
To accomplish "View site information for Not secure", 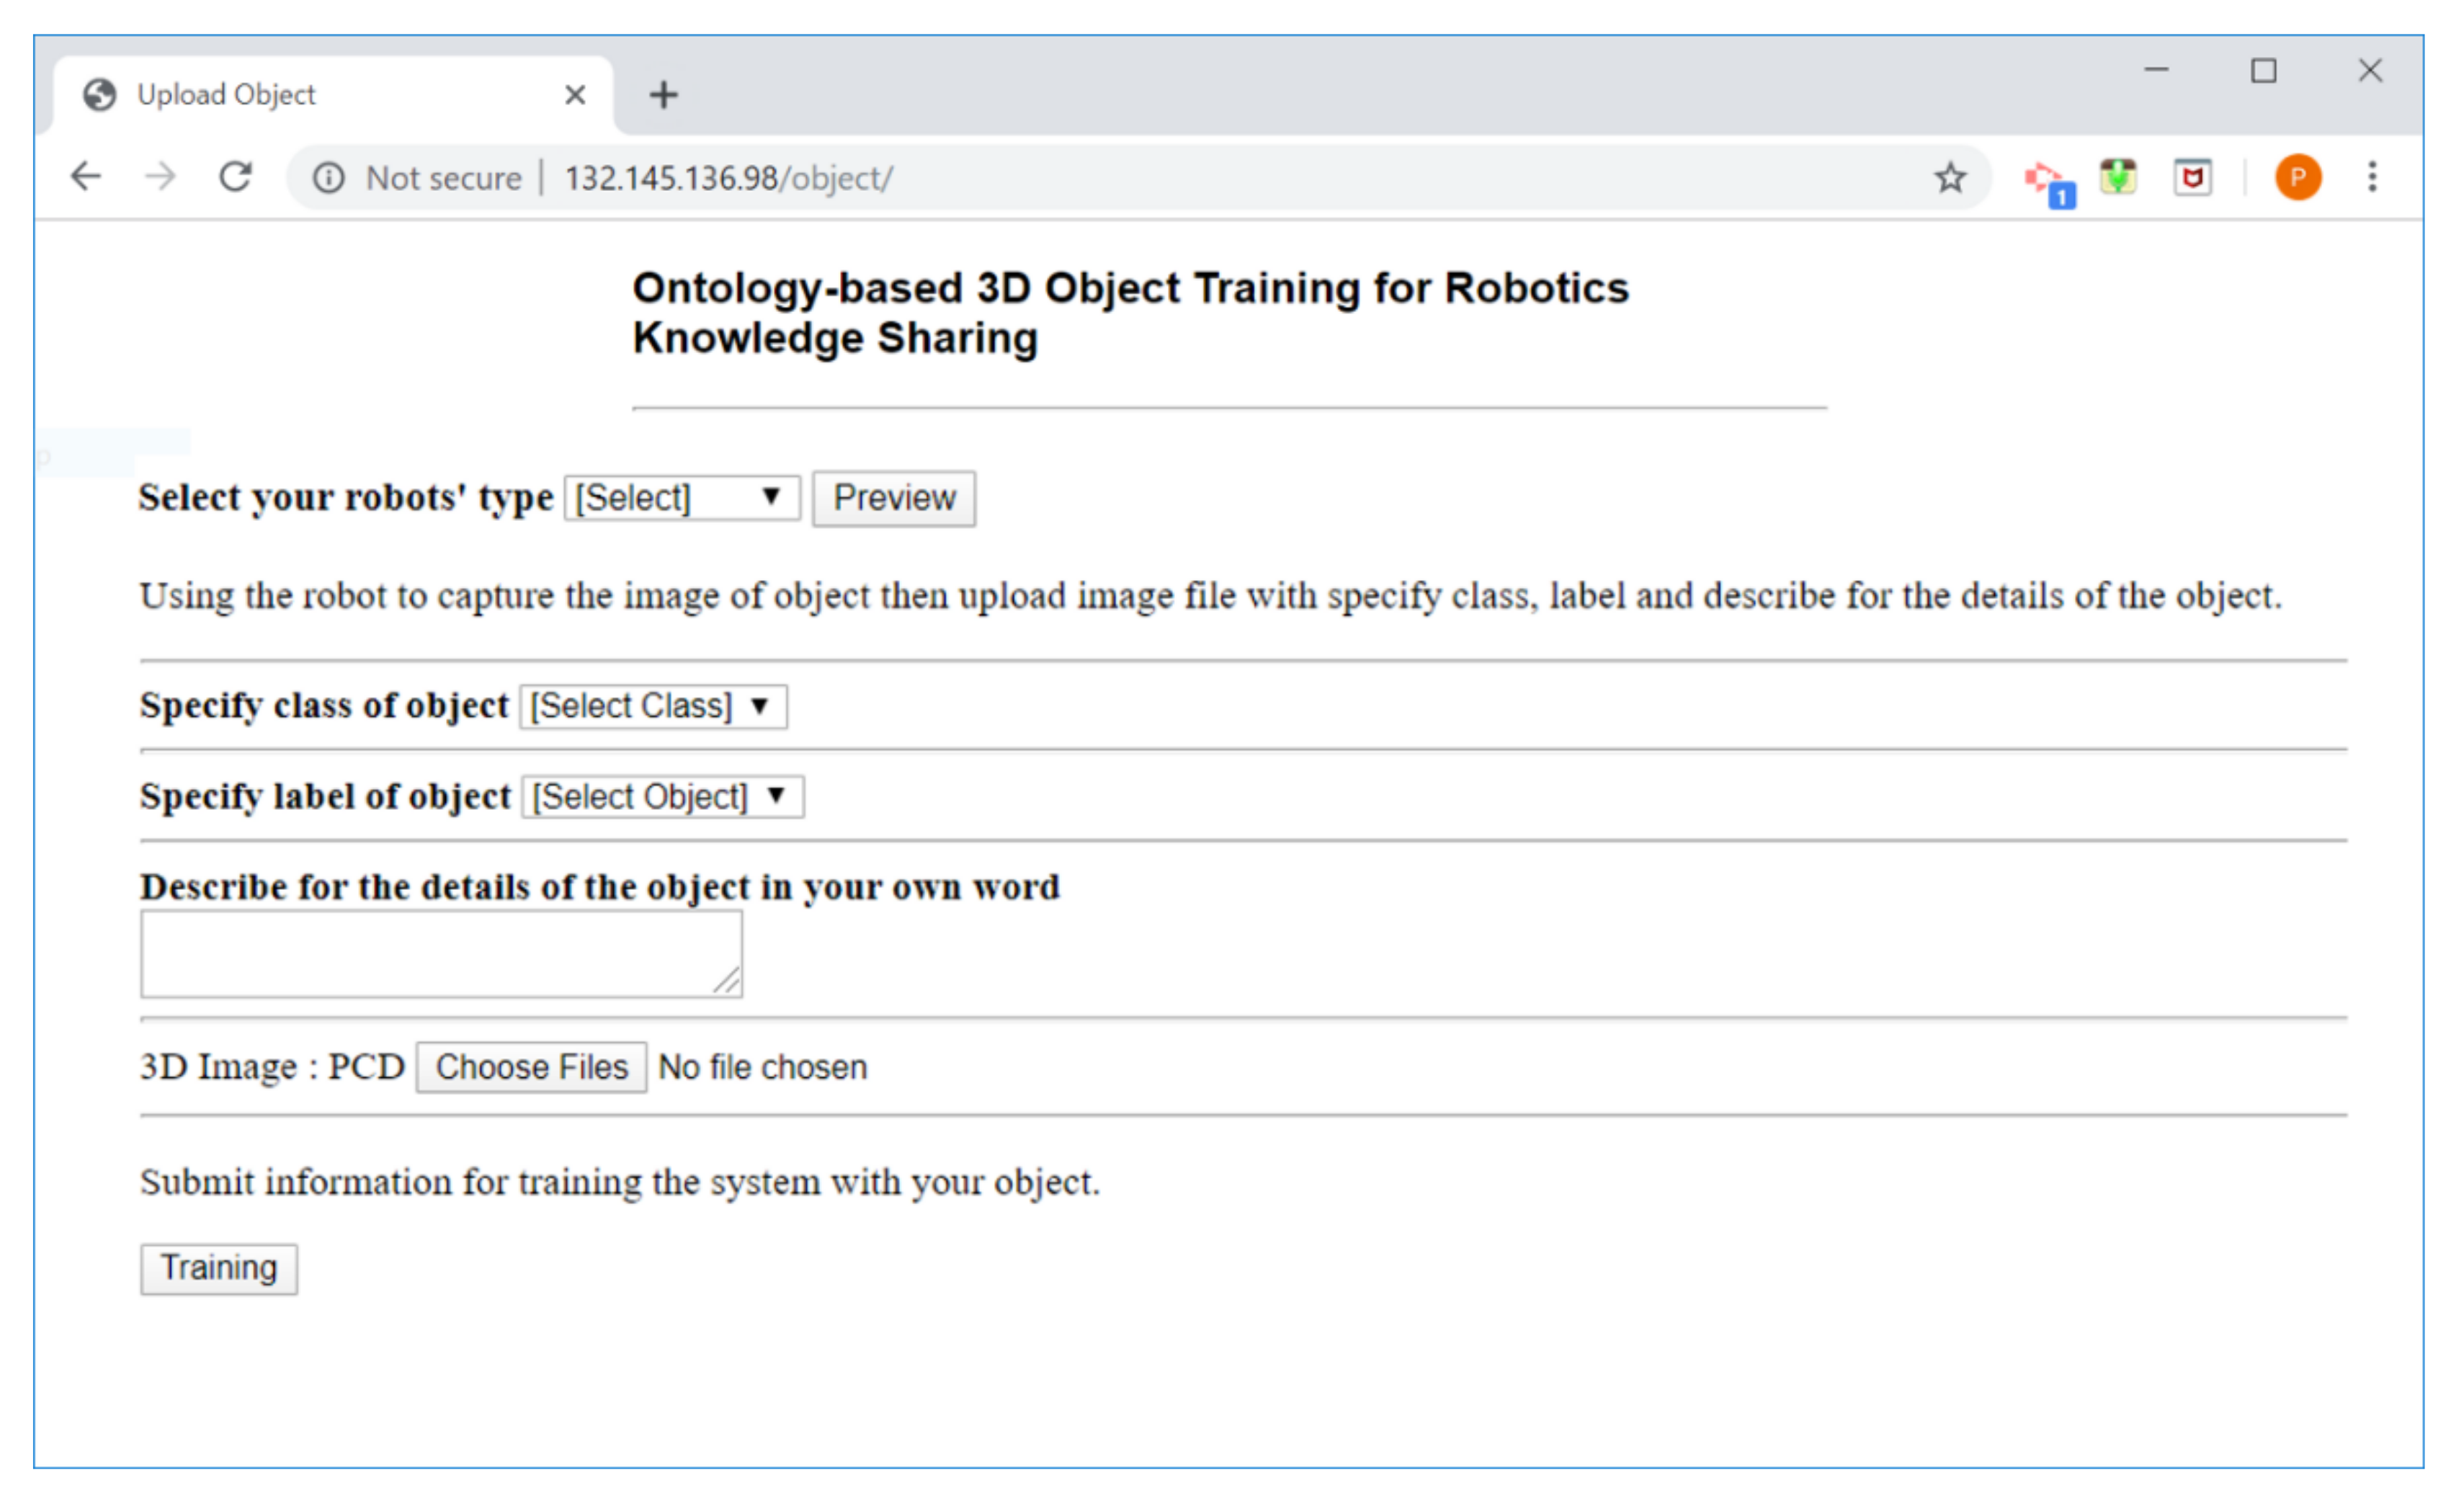I will [x=328, y=178].
